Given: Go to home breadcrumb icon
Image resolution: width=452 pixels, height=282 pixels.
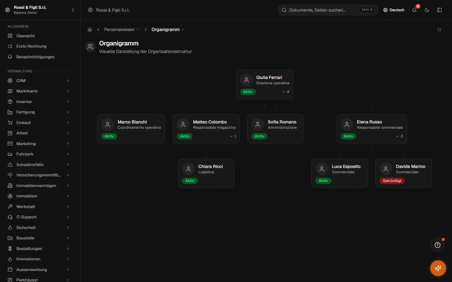Looking at the screenshot, I should 90,29.
